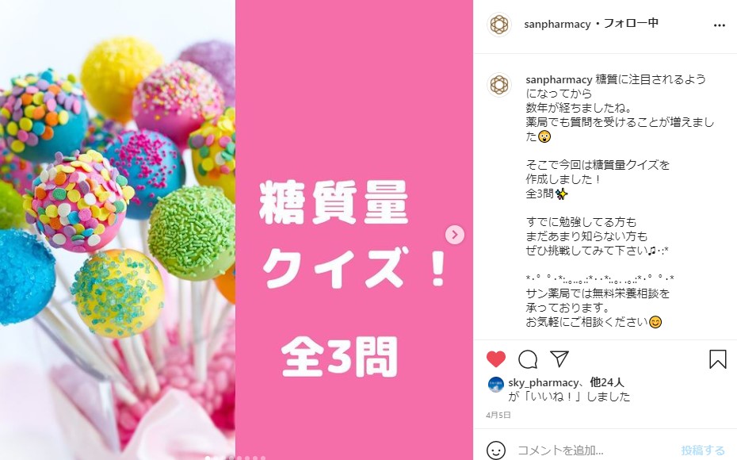Image resolution: width=737 pixels, height=460 pixels.
Task: Click the sanpharmacy profile avatar in header
Action: 499,25
